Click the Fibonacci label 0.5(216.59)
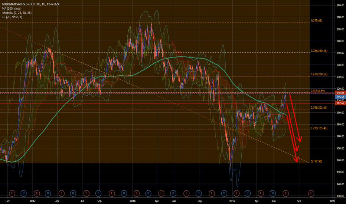 pyautogui.click(x=317, y=91)
